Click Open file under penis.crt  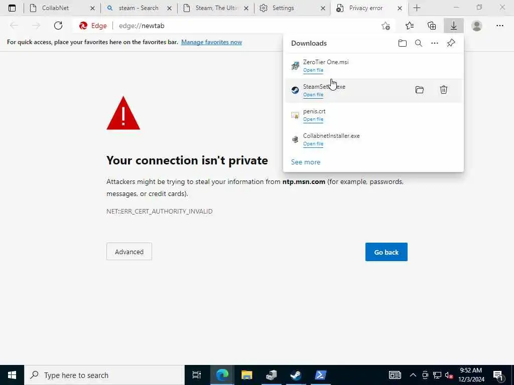(x=313, y=119)
